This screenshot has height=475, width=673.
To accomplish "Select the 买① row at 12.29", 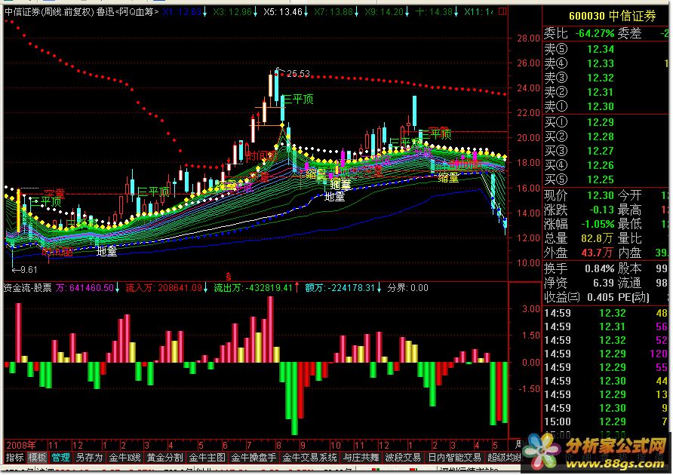I will click(x=606, y=122).
